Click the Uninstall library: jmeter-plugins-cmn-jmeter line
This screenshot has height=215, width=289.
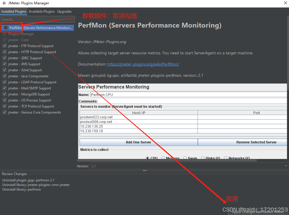36,185
